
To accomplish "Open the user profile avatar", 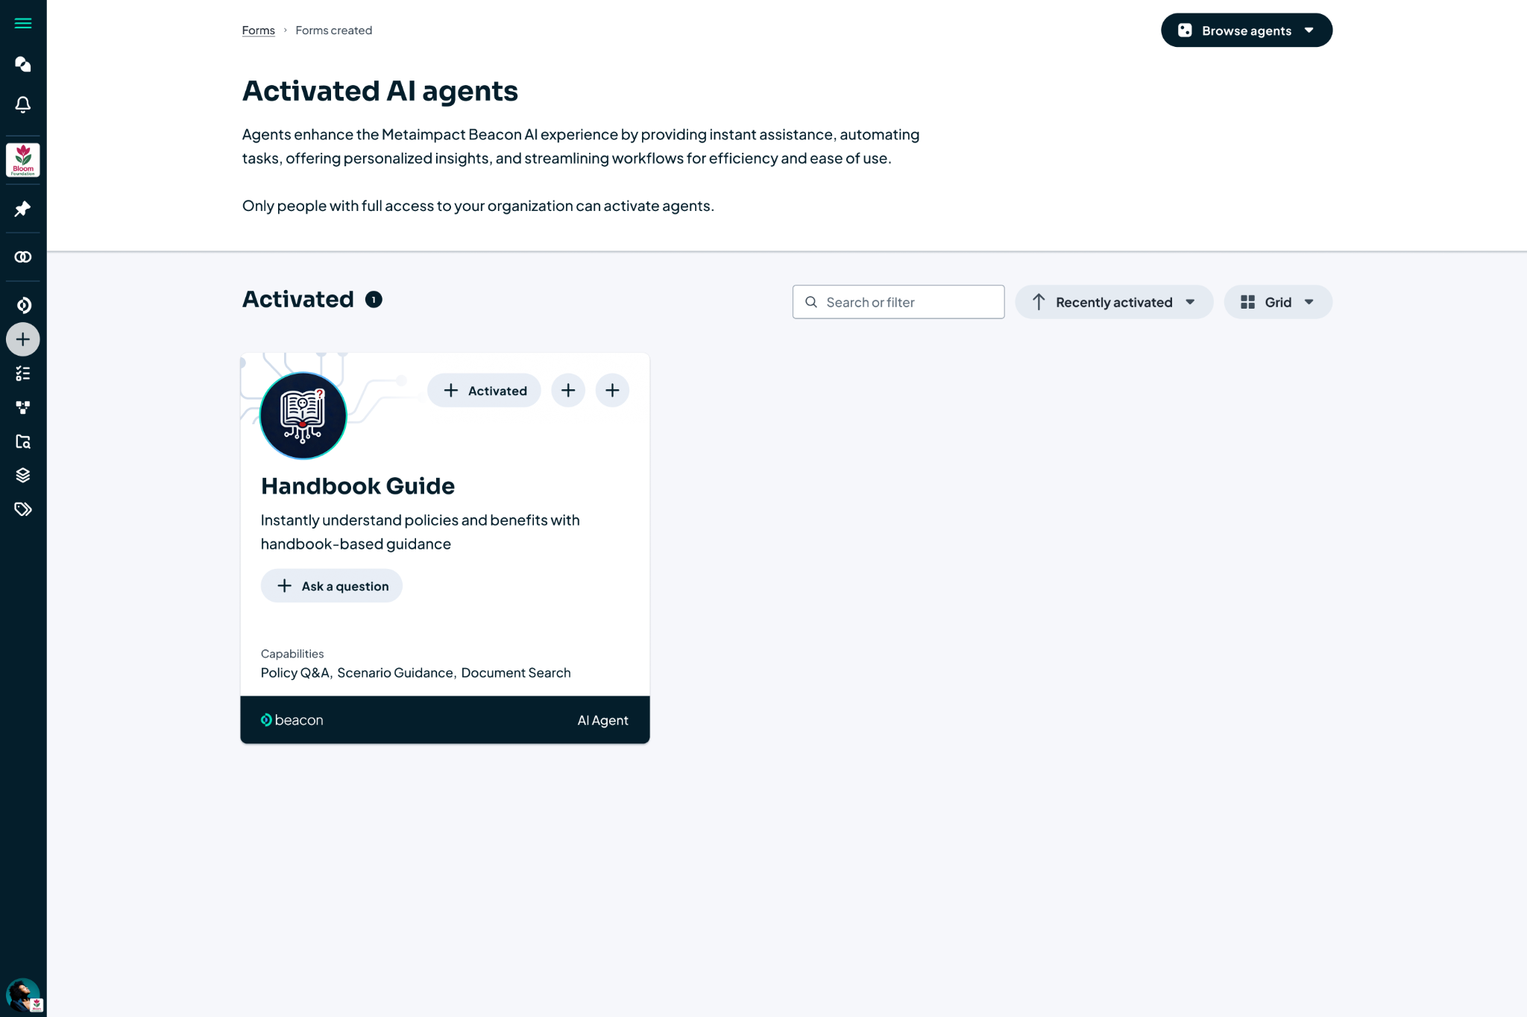I will click(x=23, y=995).
